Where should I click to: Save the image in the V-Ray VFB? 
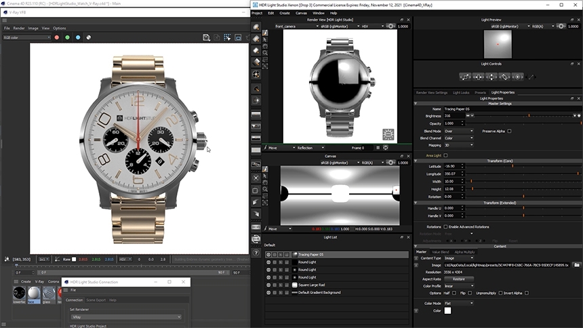point(206,37)
